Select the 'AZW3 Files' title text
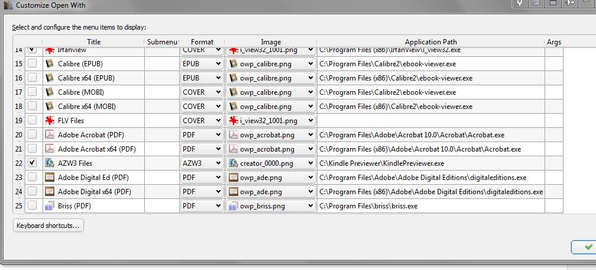596x270 pixels. point(75,163)
